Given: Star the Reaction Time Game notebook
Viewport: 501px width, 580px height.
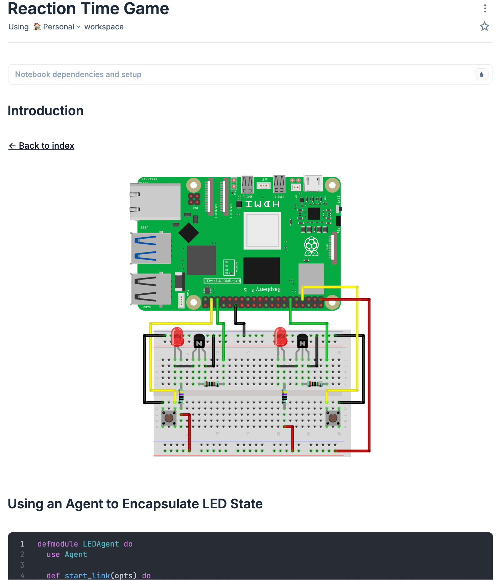Looking at the screenshot, I should [x=484, y=26].
